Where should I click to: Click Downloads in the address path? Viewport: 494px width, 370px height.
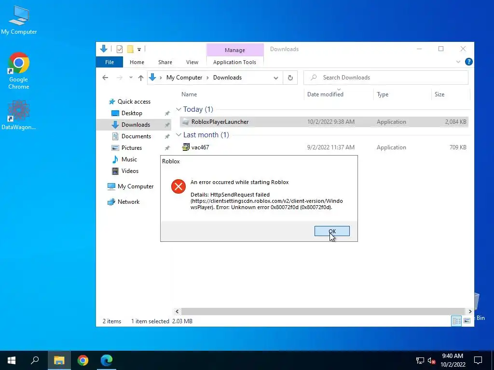[x=227, y=78]
